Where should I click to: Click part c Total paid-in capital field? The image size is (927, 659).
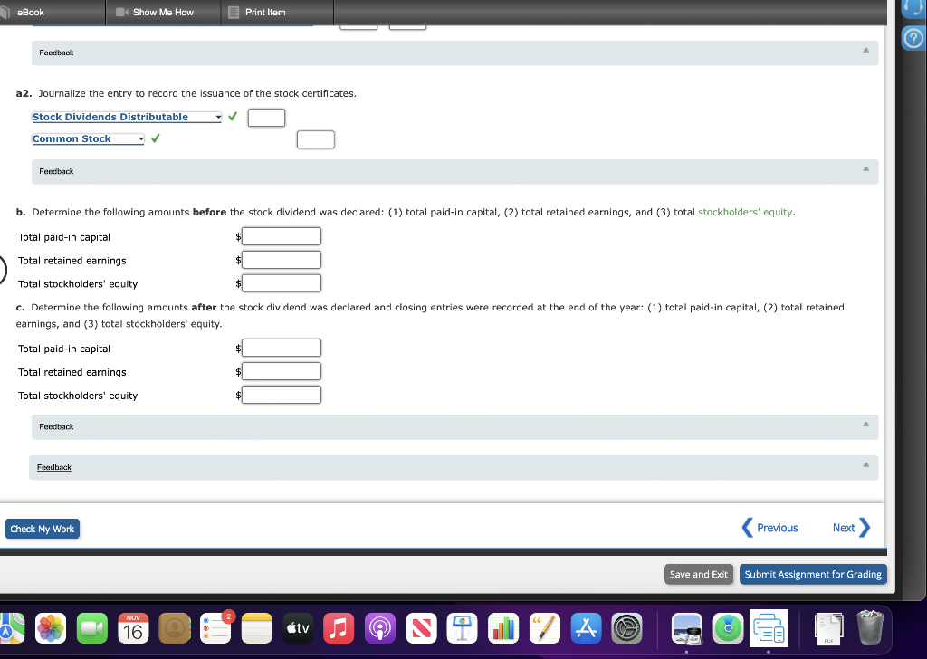[282, 349]
